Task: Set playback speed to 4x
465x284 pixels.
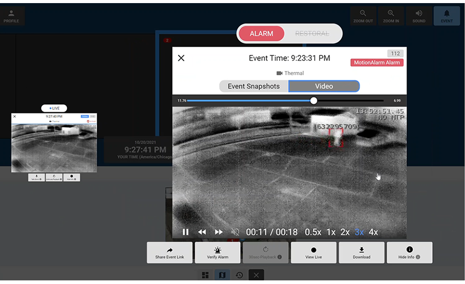Action: click(x=373, y=232)
